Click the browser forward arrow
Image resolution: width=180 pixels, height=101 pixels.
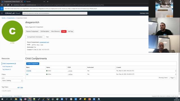[x=5, y=5]
